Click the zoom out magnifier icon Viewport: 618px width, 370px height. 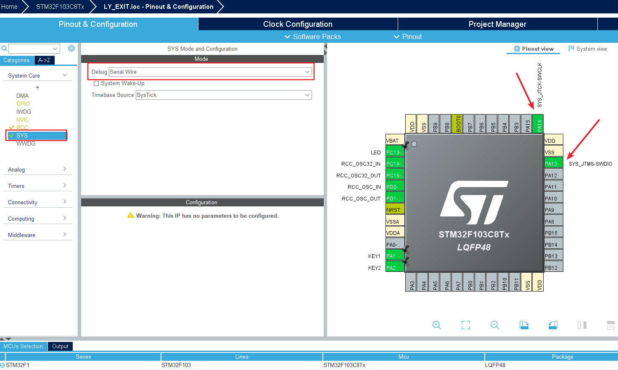495,325
